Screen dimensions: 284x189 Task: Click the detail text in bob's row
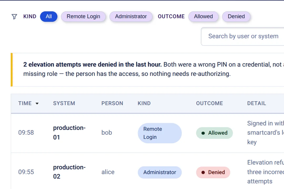coord(266,133)
